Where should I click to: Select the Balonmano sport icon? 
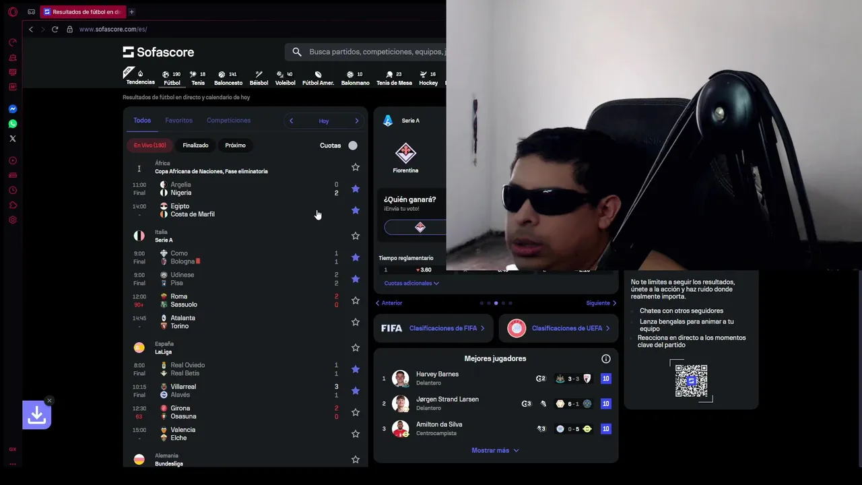tap(355, 78)
